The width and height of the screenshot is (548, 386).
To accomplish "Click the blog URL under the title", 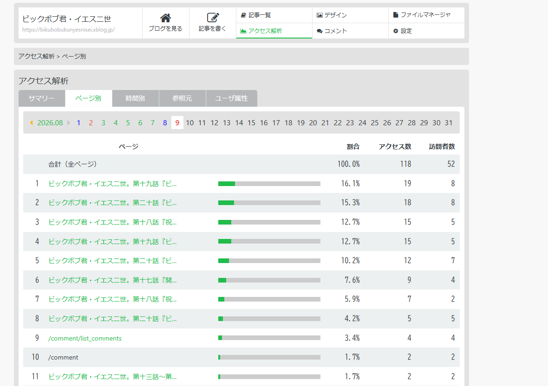I will pos(69,30).
